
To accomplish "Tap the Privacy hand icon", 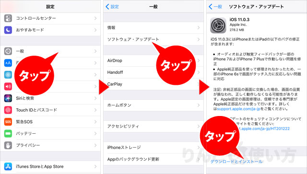I will coord(8,145).
